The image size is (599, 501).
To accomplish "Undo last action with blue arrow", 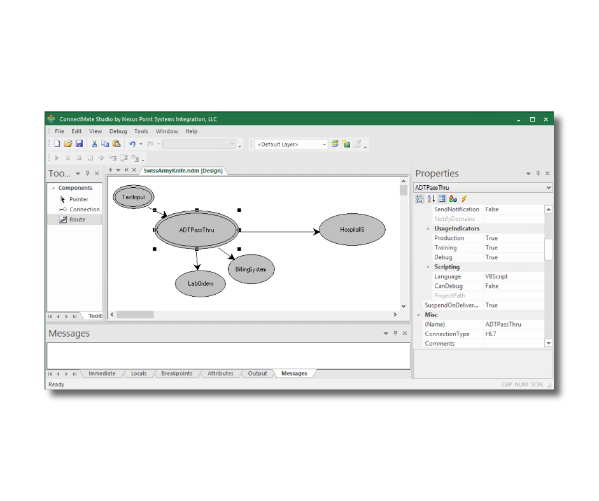I will 132,144.
